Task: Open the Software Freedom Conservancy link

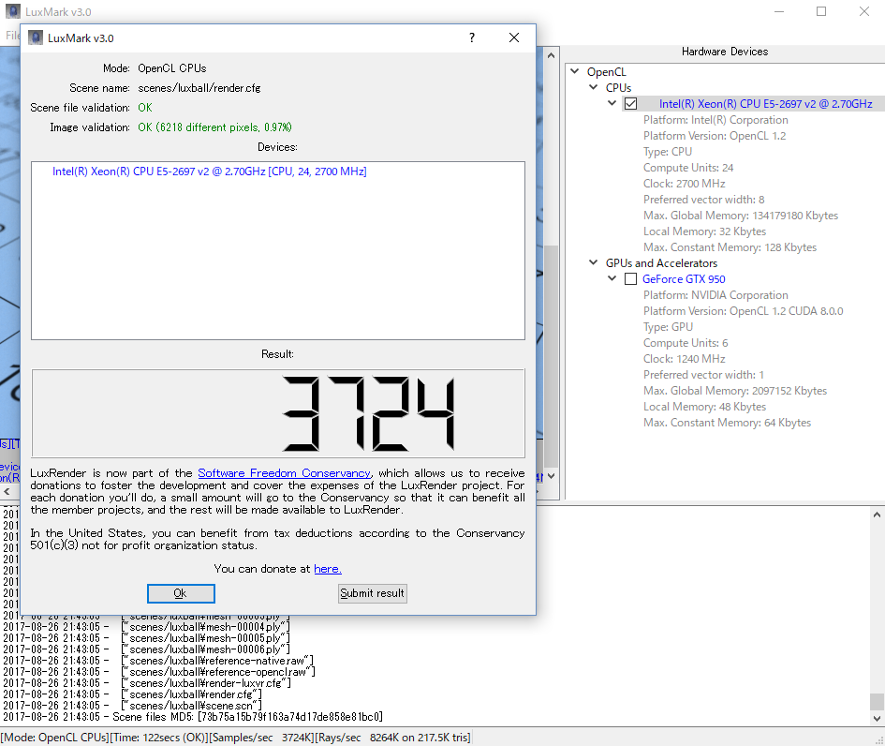Action: coord(284,473)
